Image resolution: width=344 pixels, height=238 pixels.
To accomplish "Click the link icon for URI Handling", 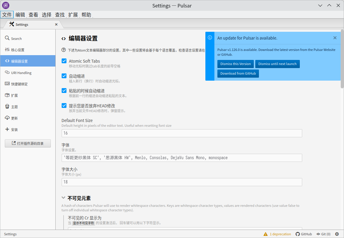I will coord(7,73).
